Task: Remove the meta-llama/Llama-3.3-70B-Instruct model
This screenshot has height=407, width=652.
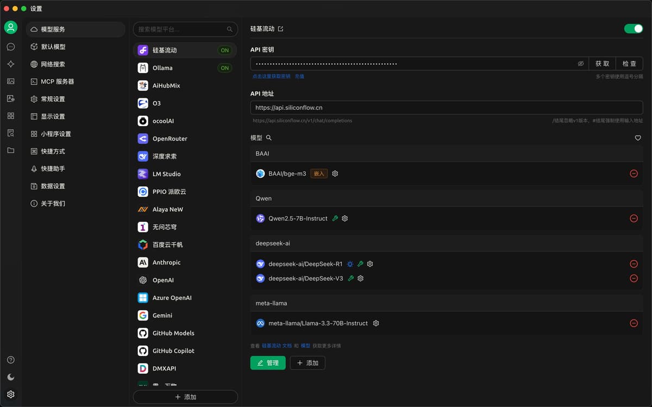Action: pyautogui.click(x=634, y=323)
